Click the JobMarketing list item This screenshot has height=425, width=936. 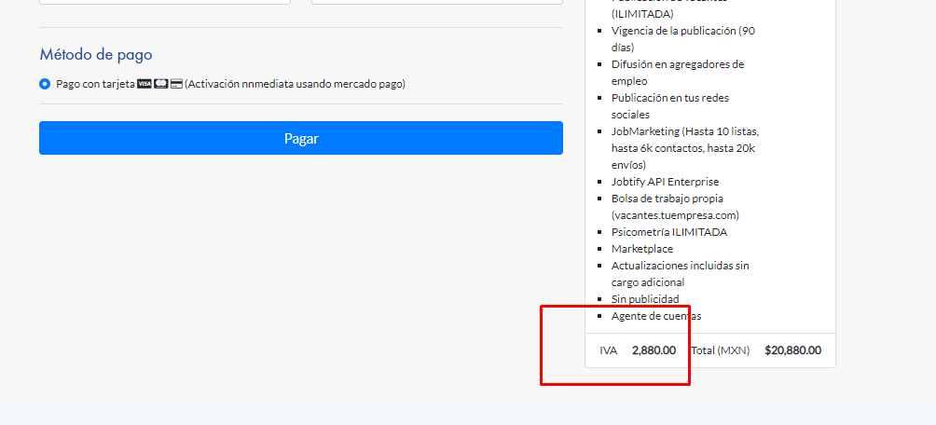click(x=685, y=148)
